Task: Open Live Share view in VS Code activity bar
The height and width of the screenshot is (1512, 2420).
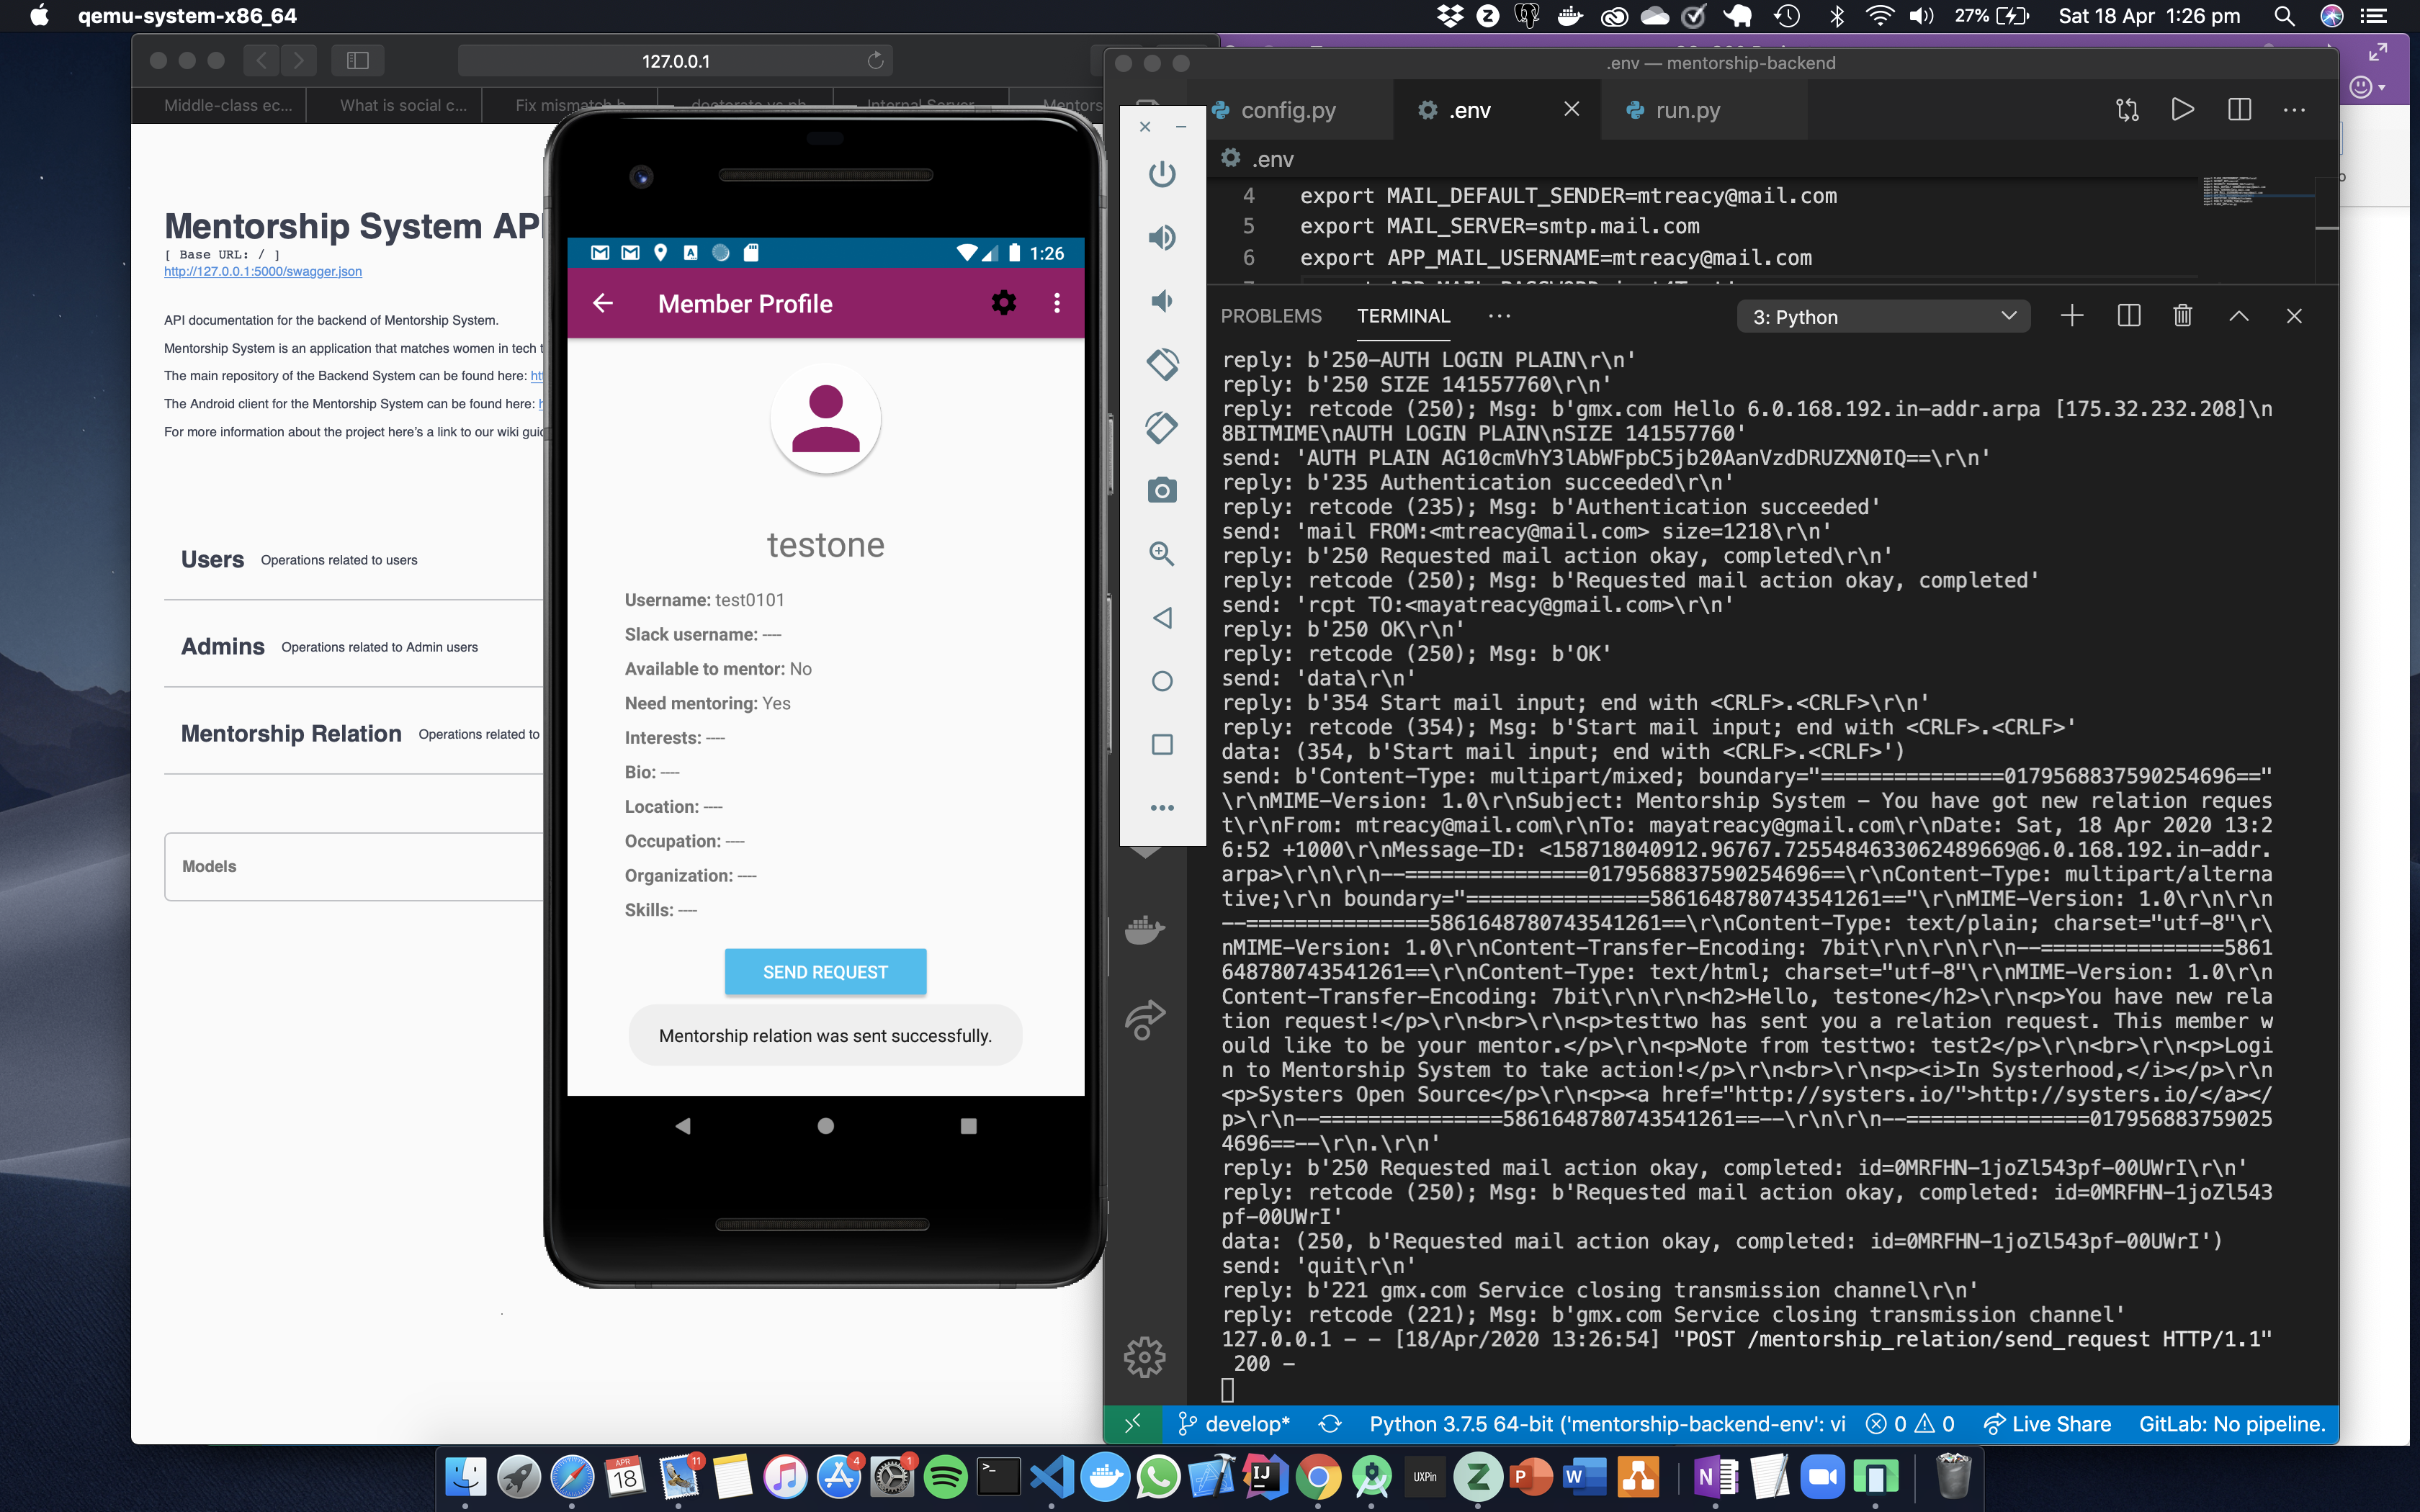Action: (1145, 1019)
